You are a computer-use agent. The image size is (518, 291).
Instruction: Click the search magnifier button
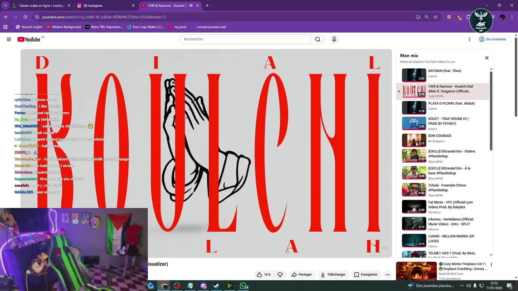point(318,39)
